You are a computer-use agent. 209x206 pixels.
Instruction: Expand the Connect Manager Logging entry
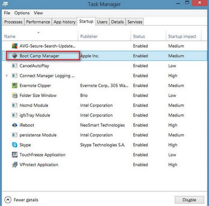click(x=7, y=76)
